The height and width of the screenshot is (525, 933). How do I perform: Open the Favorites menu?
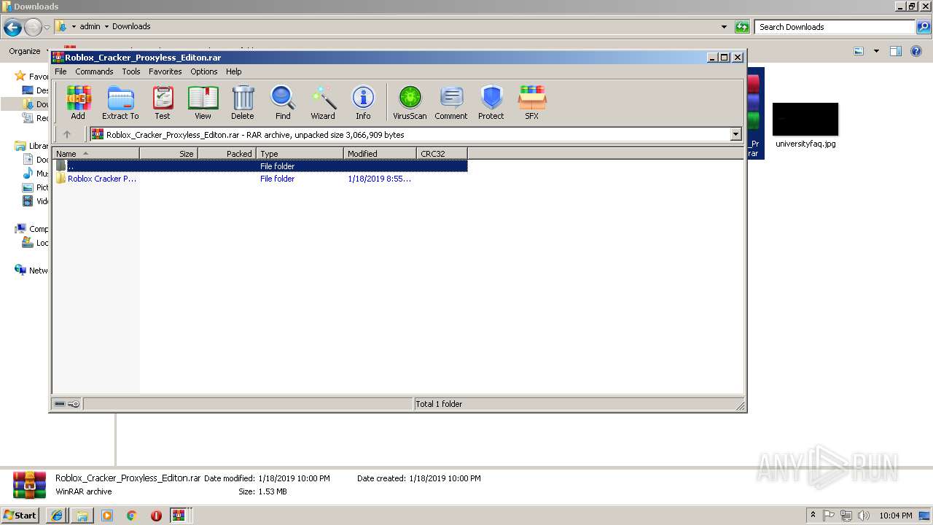165,71
